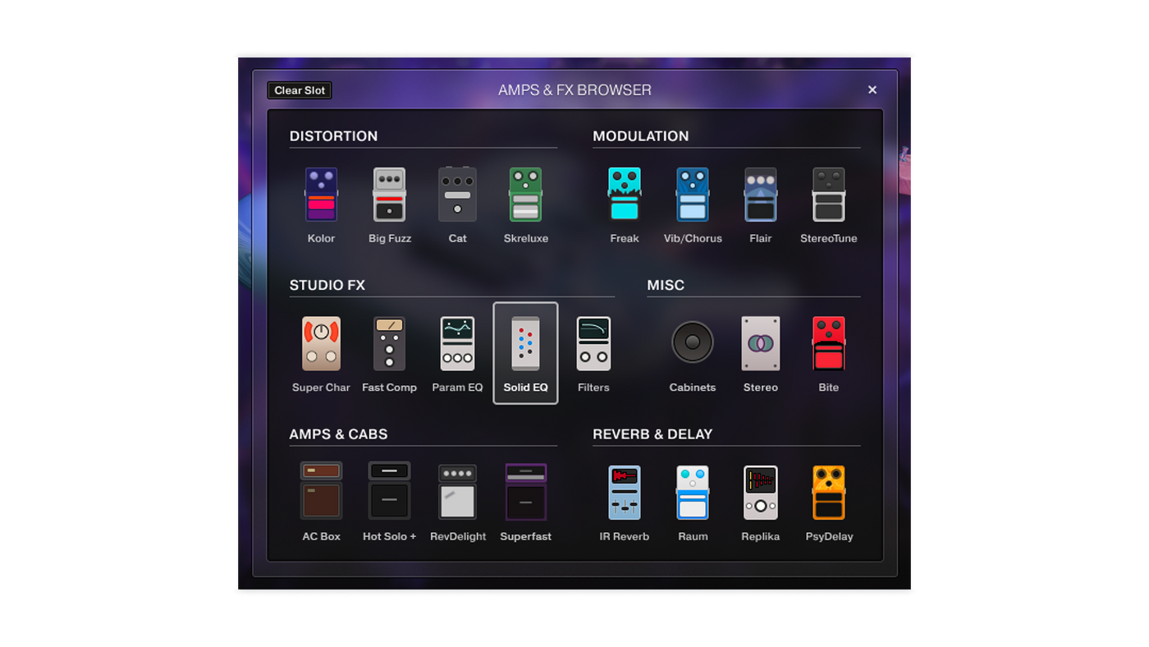Click the "Solid EQ" name label
This screenshot has width=1149, height=647.
526,388
